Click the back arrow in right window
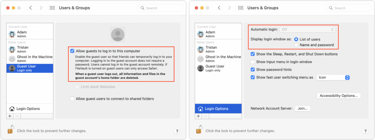Viewport: 375px width, 140px height. (x=219, y=8)
